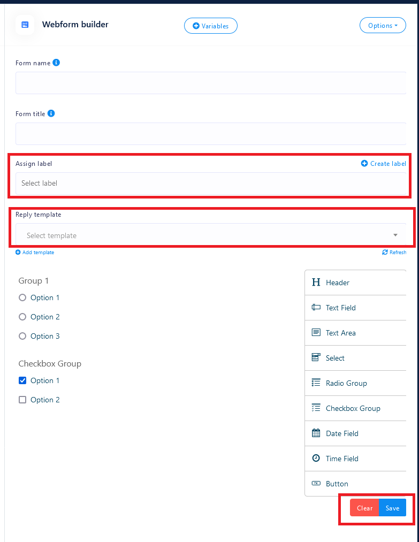
Task: Select Option 3 radio in Group 1
Action: click(x=22, y=336)
